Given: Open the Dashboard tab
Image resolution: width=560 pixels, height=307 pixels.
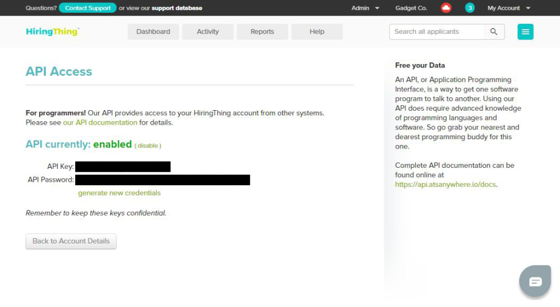Looking at the screenshot, I should pyautogui.click(x=153, y=32).
